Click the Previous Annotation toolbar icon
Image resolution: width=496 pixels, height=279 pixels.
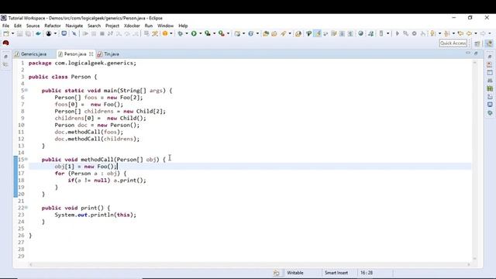coord(446,33)
